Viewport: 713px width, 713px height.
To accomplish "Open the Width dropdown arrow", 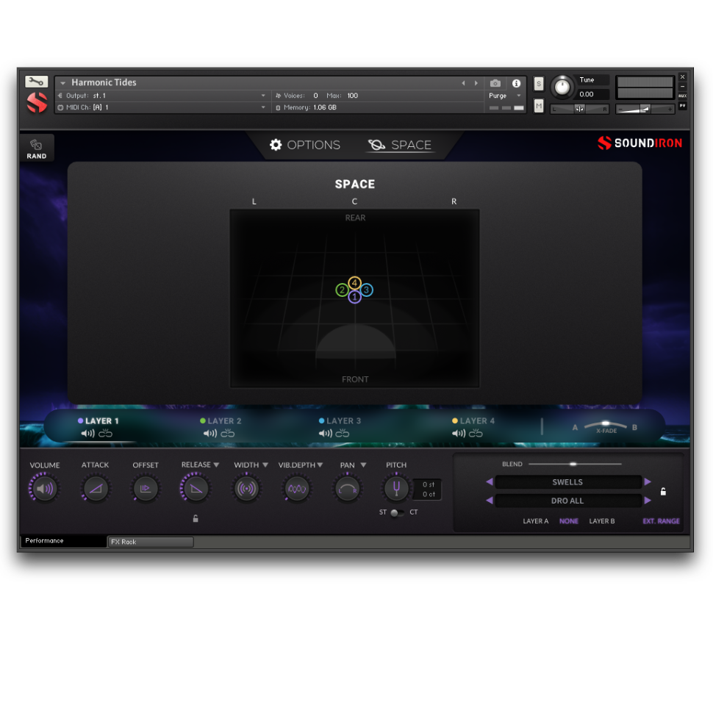I will point(265,465).
